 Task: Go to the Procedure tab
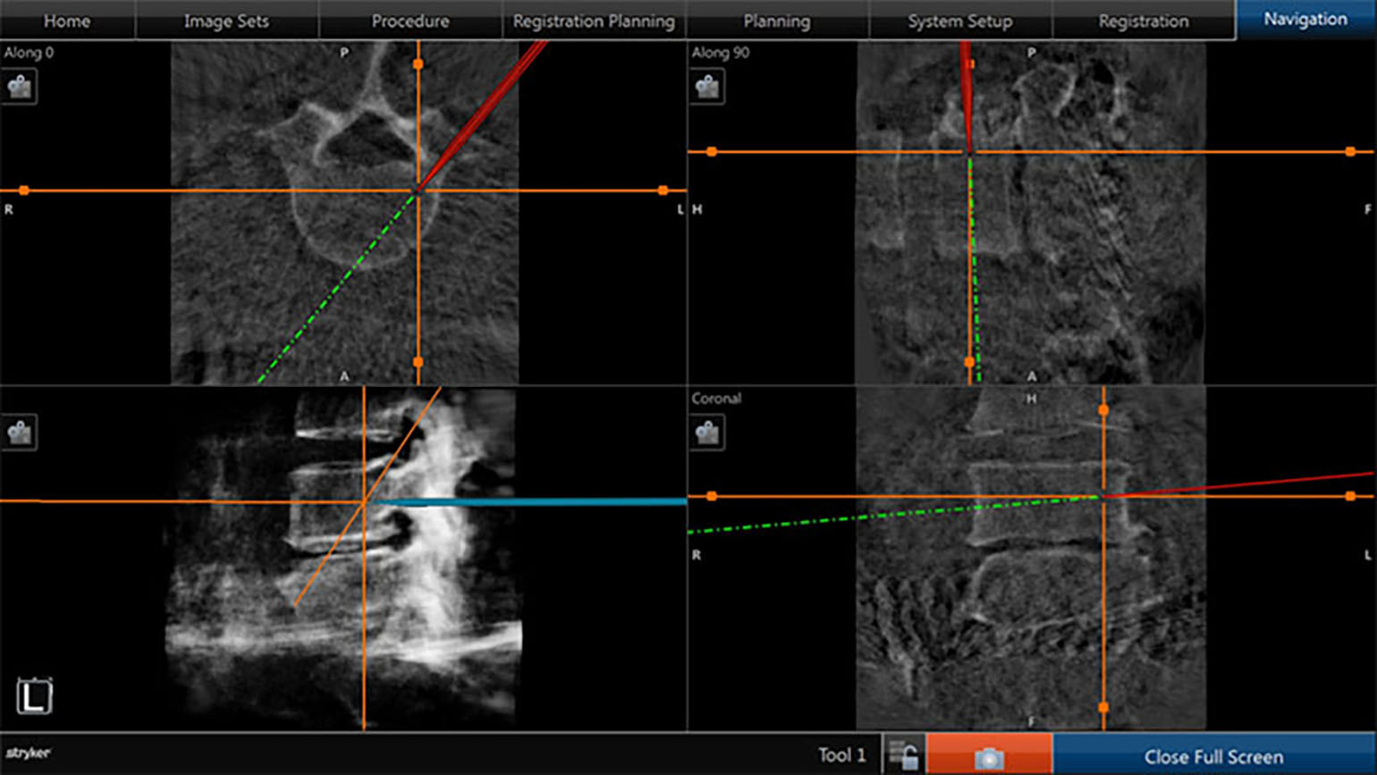[x=410, y=21]
